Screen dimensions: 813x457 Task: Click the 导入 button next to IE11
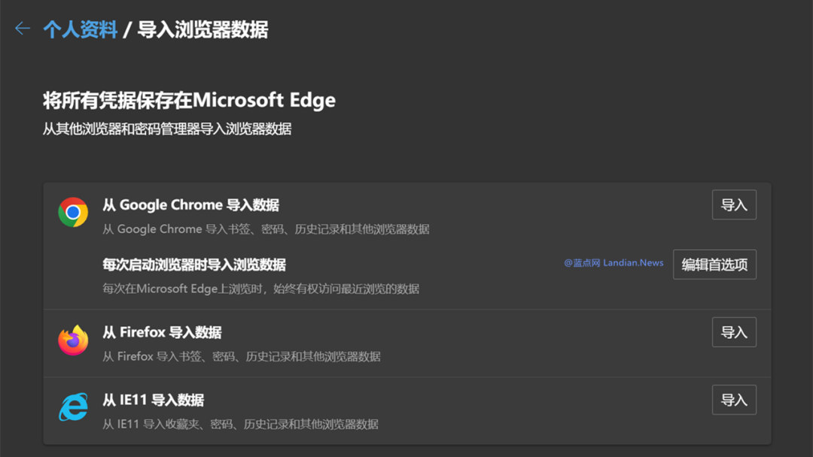pyautogui.click(x=733, y=399)
